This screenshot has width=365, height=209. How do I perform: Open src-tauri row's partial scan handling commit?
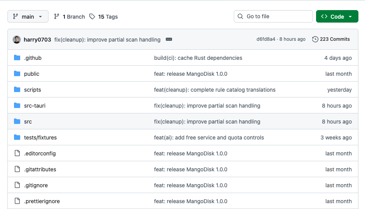[207, 106]
